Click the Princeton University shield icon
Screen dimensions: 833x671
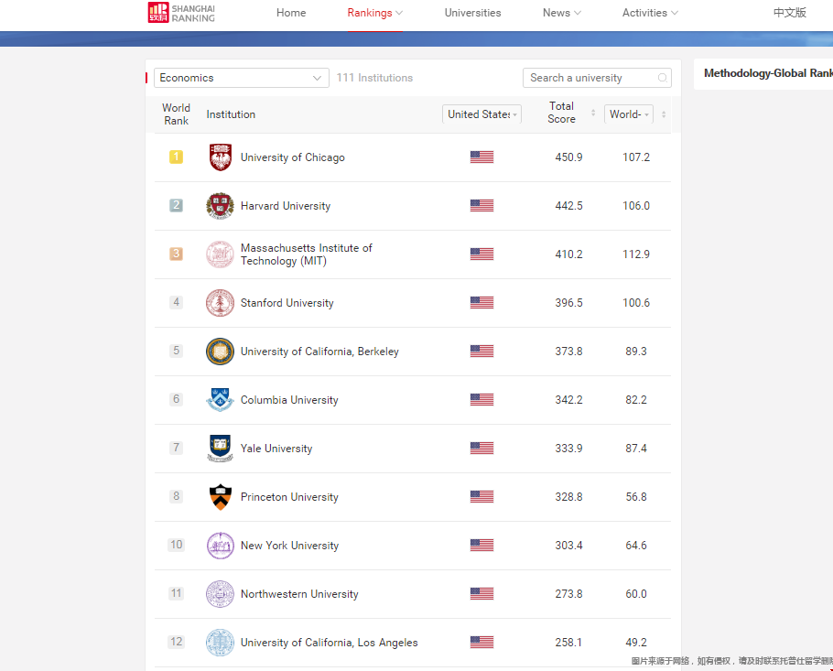pos(220,497)
